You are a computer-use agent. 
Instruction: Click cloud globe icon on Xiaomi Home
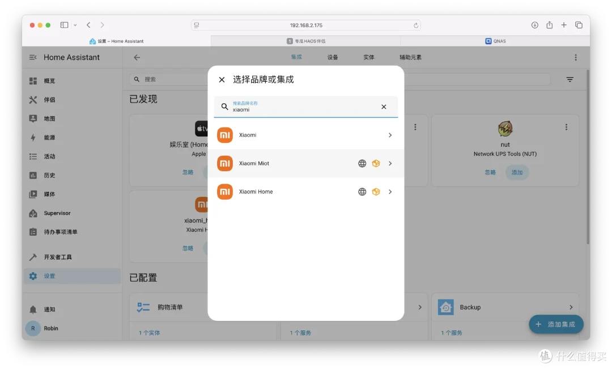(x=362, y=192)
